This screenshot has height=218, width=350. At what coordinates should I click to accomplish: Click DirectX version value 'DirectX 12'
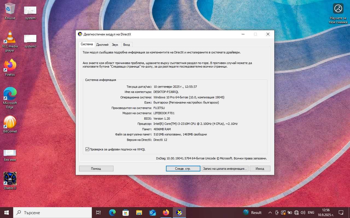160,140
